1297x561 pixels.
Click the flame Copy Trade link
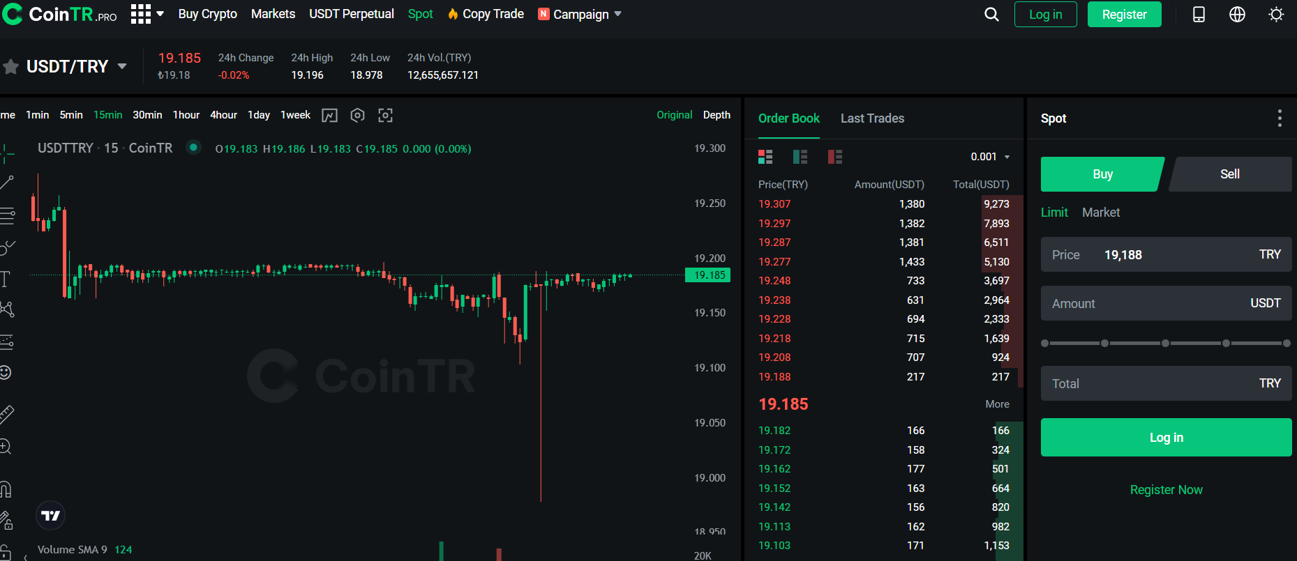486,14
